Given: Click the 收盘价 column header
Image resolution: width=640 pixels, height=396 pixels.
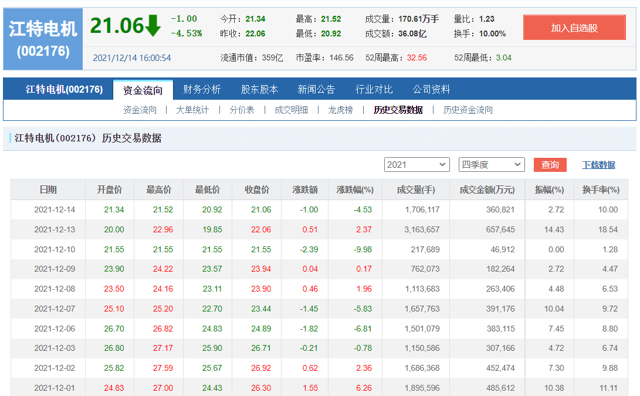Looking at the screenshot, I should pyautogui.click(x=257, y=190).
